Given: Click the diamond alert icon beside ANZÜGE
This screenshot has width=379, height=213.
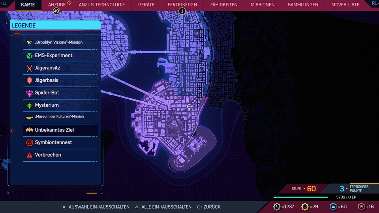Looking at the screenshot, I should click(69, 3).
